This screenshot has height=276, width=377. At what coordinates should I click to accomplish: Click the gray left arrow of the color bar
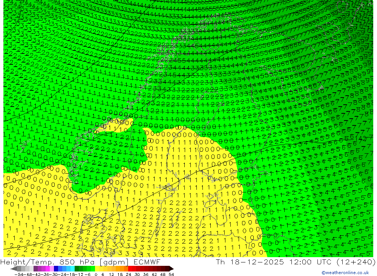14,269
